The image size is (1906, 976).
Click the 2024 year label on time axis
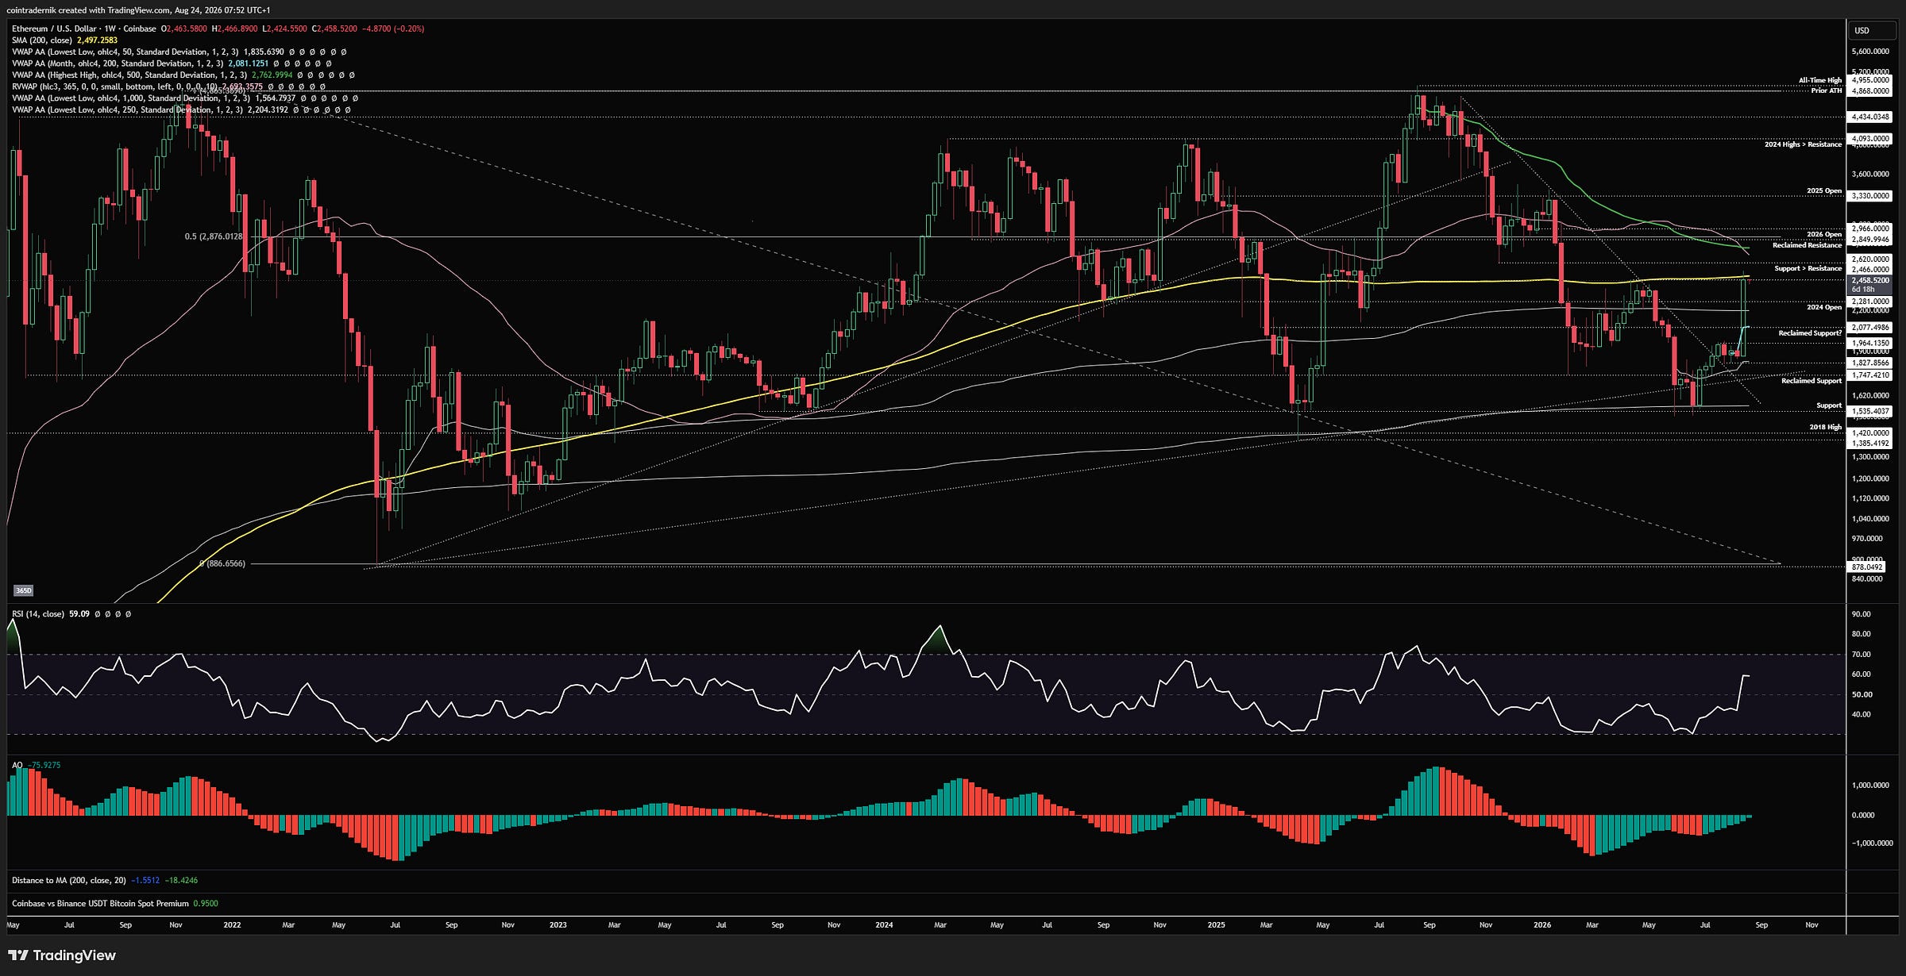884,925
